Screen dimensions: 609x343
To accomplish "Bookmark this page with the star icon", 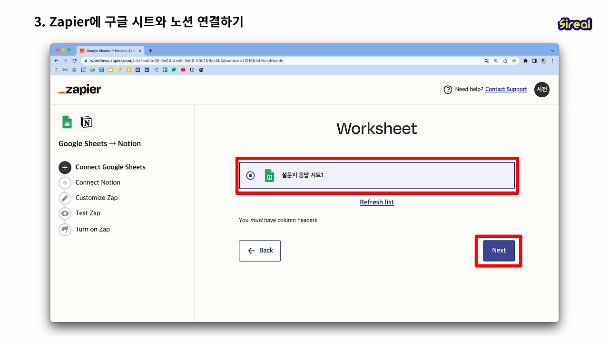I will point(514,61).
